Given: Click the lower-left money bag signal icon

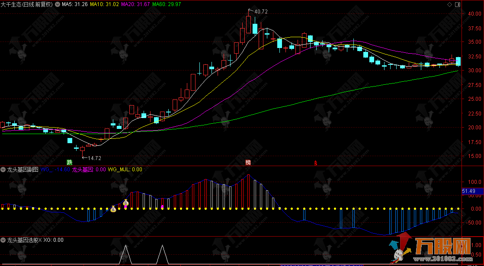Looking at the screenshot, I should click(x=113, y=209).
